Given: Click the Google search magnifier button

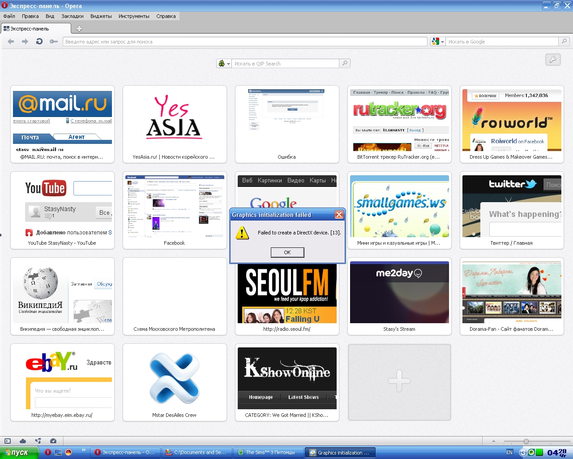Looking at the screenshot, I should (564, 41).
